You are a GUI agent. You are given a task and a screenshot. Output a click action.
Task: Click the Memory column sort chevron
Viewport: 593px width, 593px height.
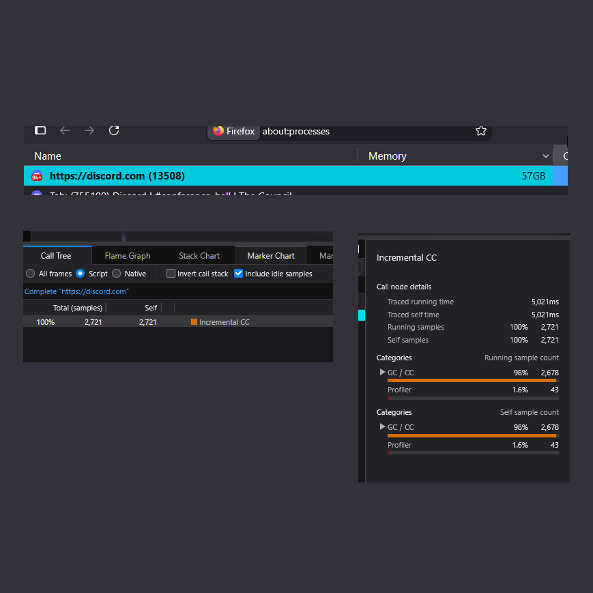click(x=545, y=156)
